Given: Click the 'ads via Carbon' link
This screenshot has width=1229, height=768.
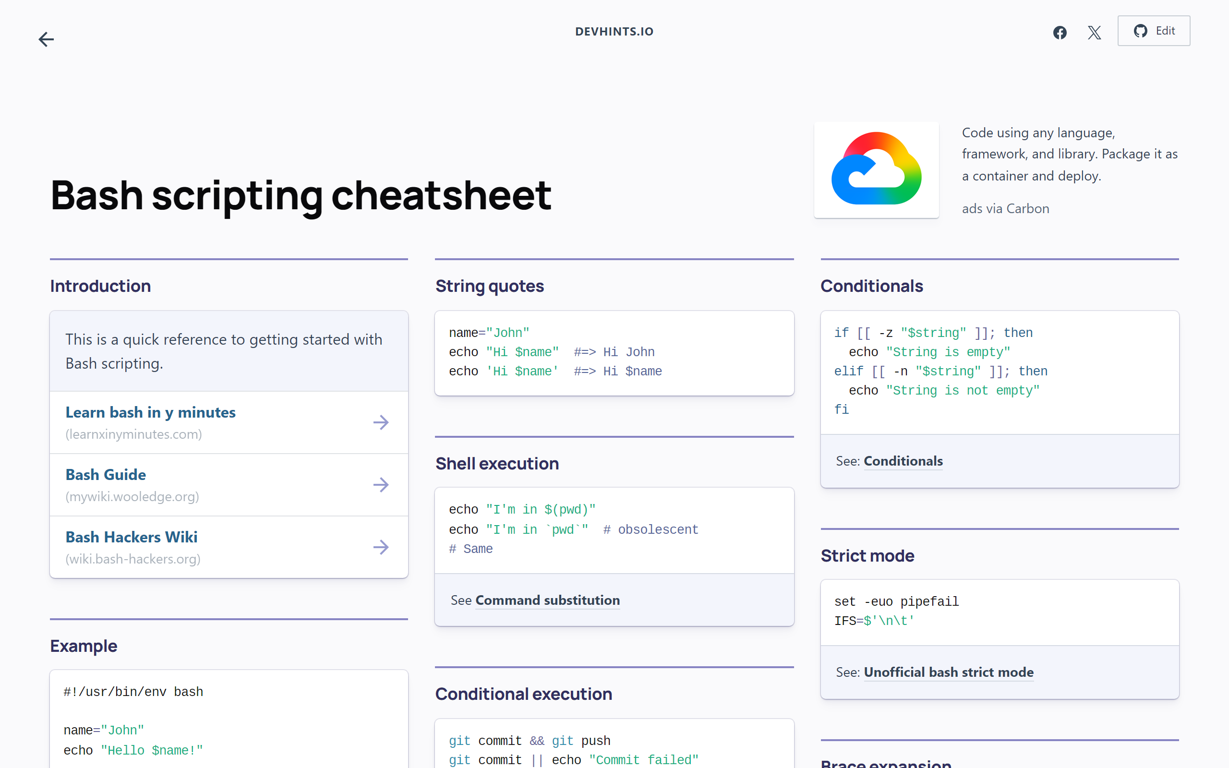Looking at the screenshot, I should pos(1005,209).
